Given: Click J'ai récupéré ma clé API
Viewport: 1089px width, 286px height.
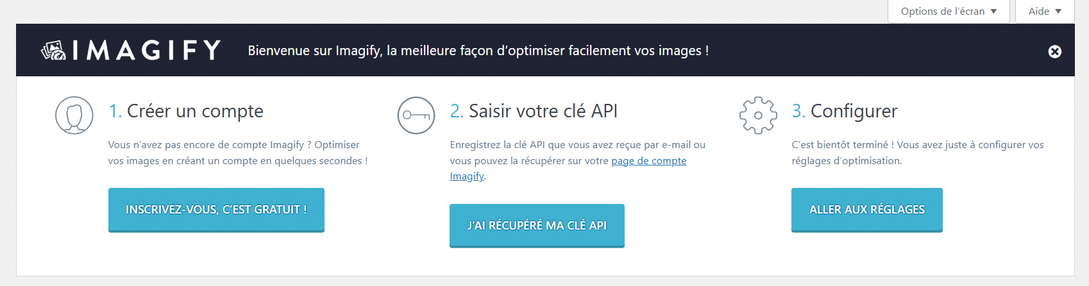Looking at the screenshot, I should (x=537, y=225).
